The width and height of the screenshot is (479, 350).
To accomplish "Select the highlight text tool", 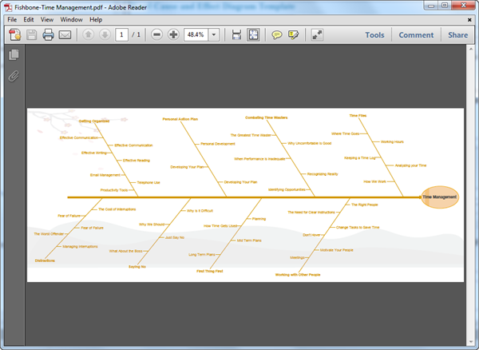I will tap(293, 35).
